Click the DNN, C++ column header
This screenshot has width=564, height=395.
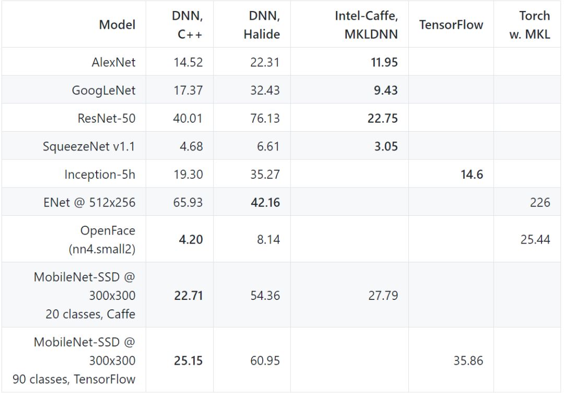tap(187, 25)
